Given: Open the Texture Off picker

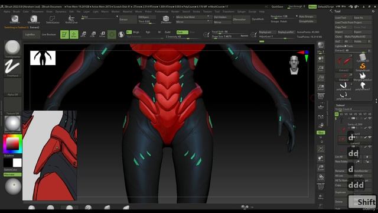Looking at the screenshot, I should (12, 106).
